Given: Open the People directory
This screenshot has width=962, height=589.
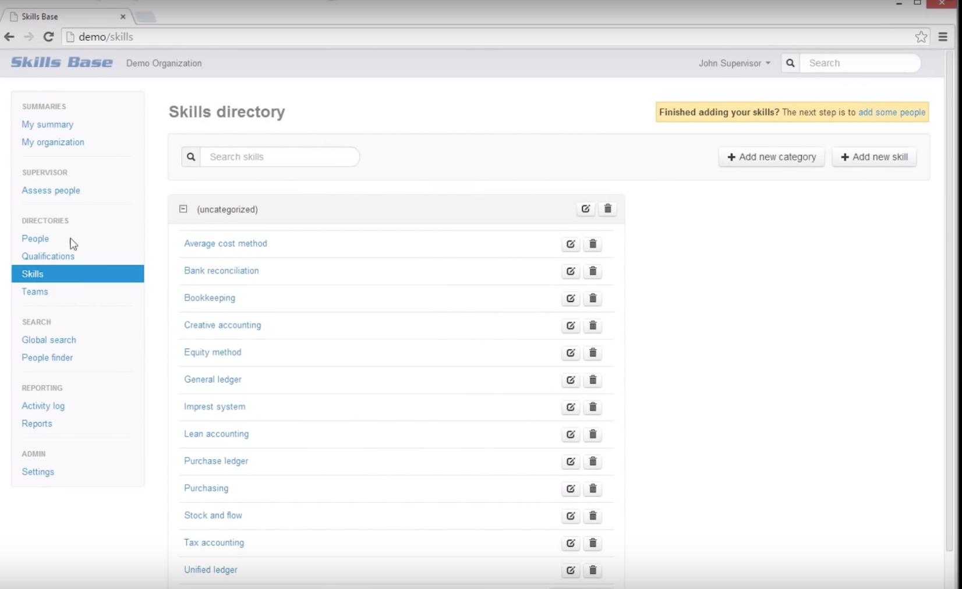Looking at the screenshot, I should pyautogui.click(x=36, y=239).
